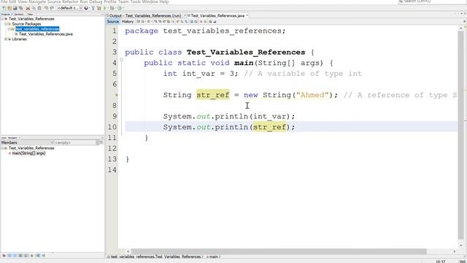Click the hint marker on line 7

point(117,95)
